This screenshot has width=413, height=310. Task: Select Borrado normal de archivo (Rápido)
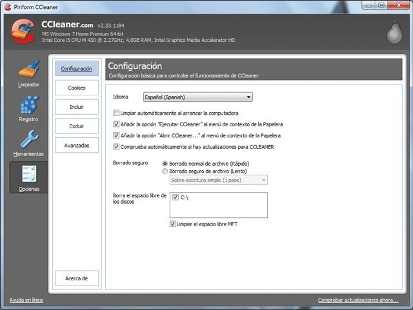[165, 164]
